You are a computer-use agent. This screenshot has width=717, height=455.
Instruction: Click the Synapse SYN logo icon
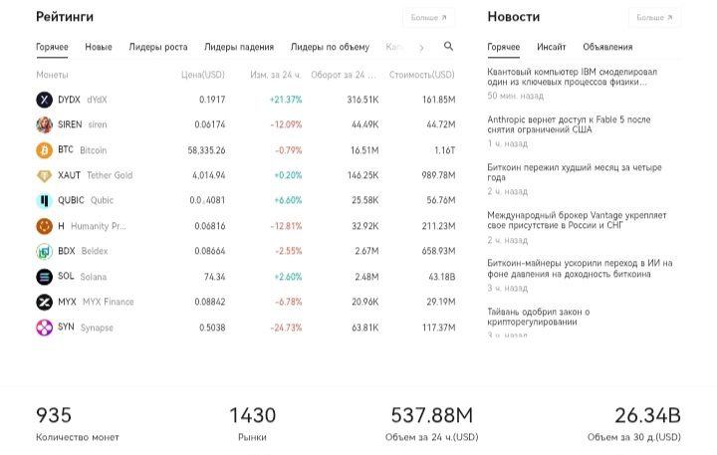click(45, 328)
